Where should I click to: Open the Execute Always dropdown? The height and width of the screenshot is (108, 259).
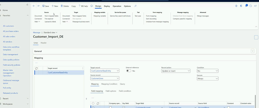208,79
